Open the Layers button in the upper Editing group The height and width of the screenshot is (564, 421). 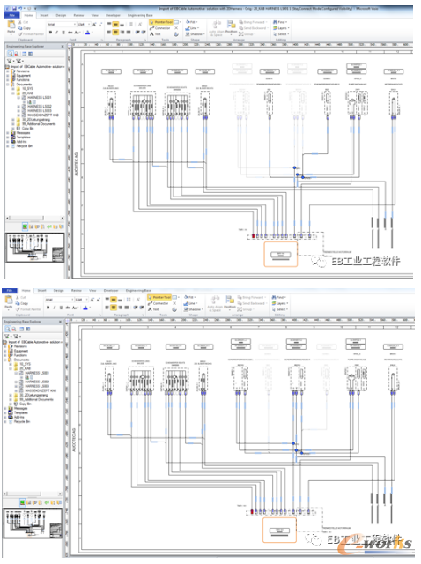[x=281, y=27]
